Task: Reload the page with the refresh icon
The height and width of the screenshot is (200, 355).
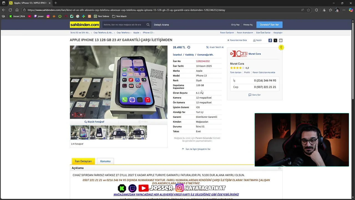Action: 10,10
